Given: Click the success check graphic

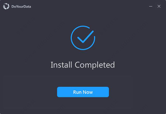Looking at the screenshot, I should pos(83,38).
